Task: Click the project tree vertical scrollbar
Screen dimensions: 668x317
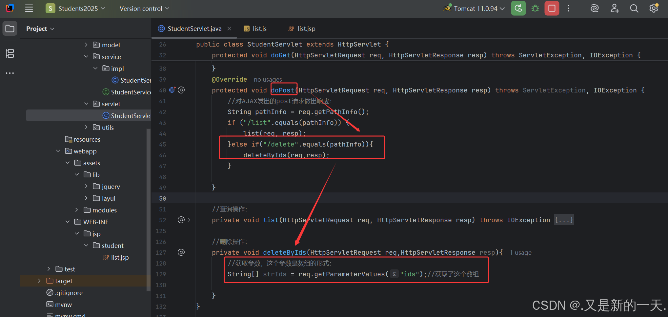Action: [148, 210]
